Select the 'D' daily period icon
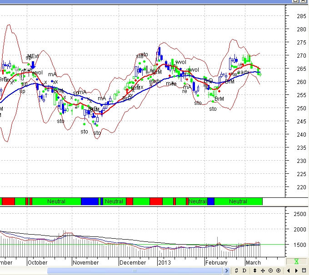The height and width of the screenshot is (275, 309). click(245, 271)
